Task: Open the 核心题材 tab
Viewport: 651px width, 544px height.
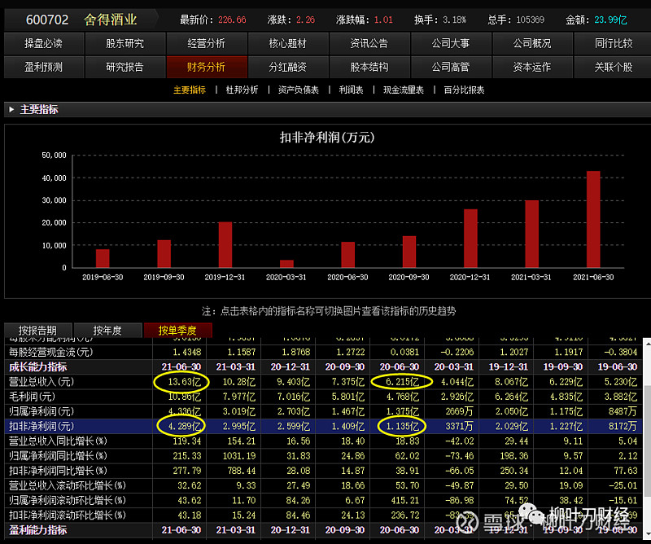Action: 288,43
